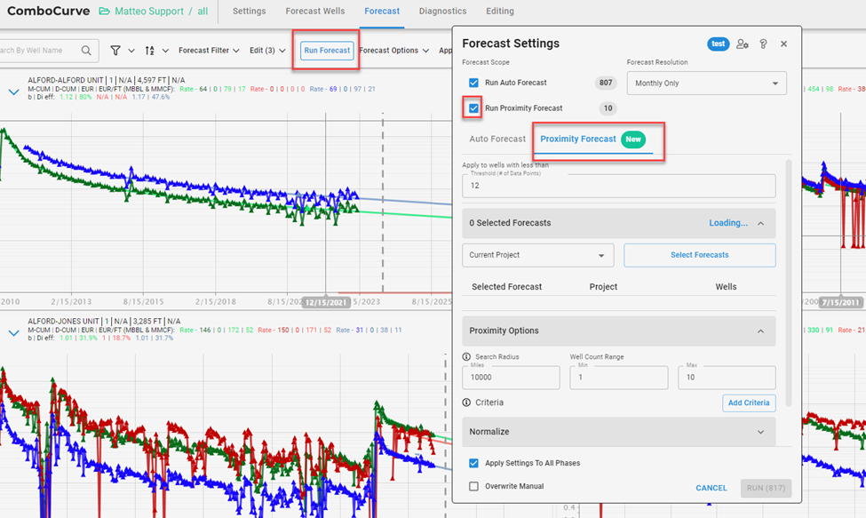Cancel the Forecast Settings dialog

[x=711, y=488]
